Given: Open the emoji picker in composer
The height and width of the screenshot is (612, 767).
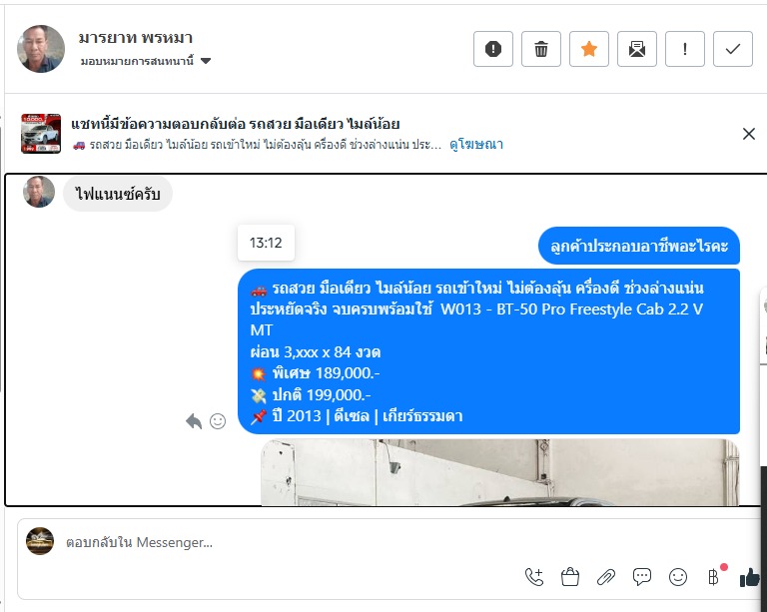Looking at the screenshot, I should 678,577.
